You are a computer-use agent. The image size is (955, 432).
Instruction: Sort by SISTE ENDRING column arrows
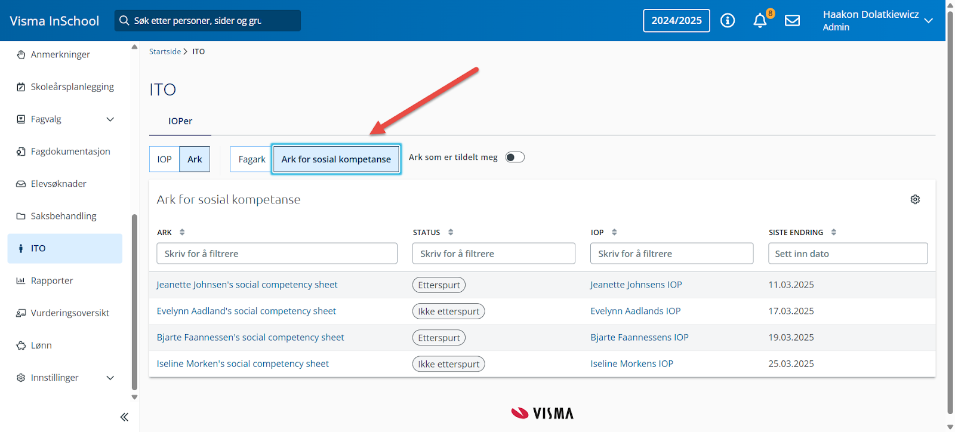834,232
